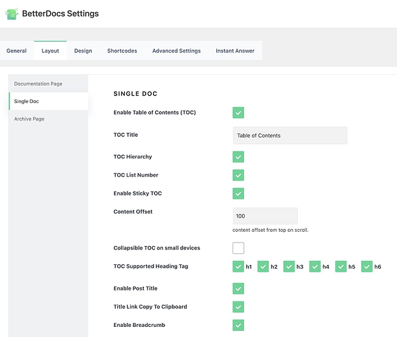Toggle the h3 heading tag checkbox
Screen dimensions: 397x337
[x=289, y=267]
